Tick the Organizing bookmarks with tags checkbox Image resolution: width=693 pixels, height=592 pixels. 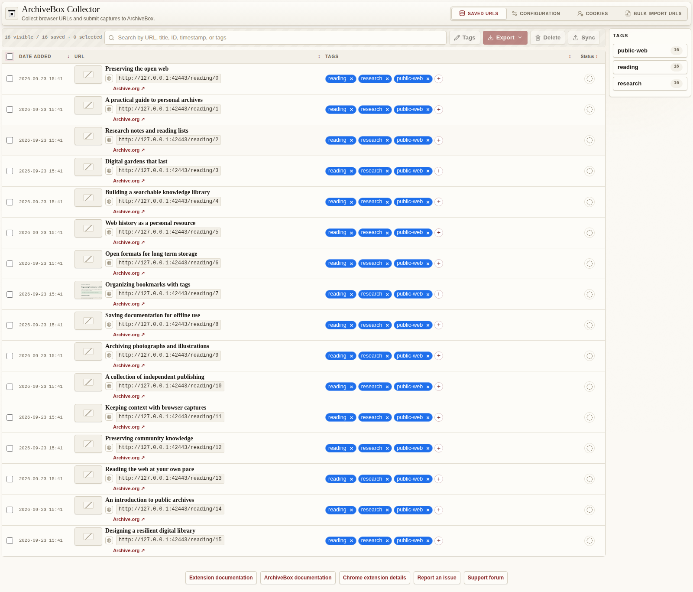(10, 294)
